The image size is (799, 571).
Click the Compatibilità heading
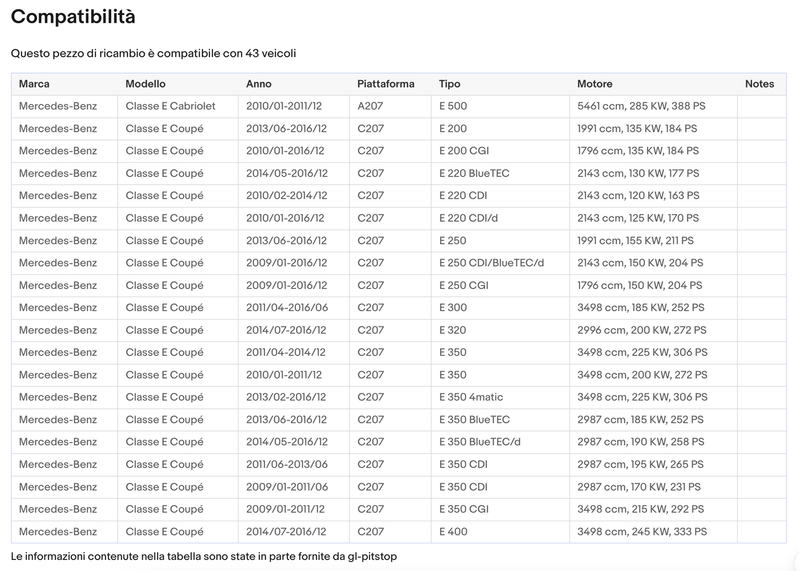coord(73,17)
